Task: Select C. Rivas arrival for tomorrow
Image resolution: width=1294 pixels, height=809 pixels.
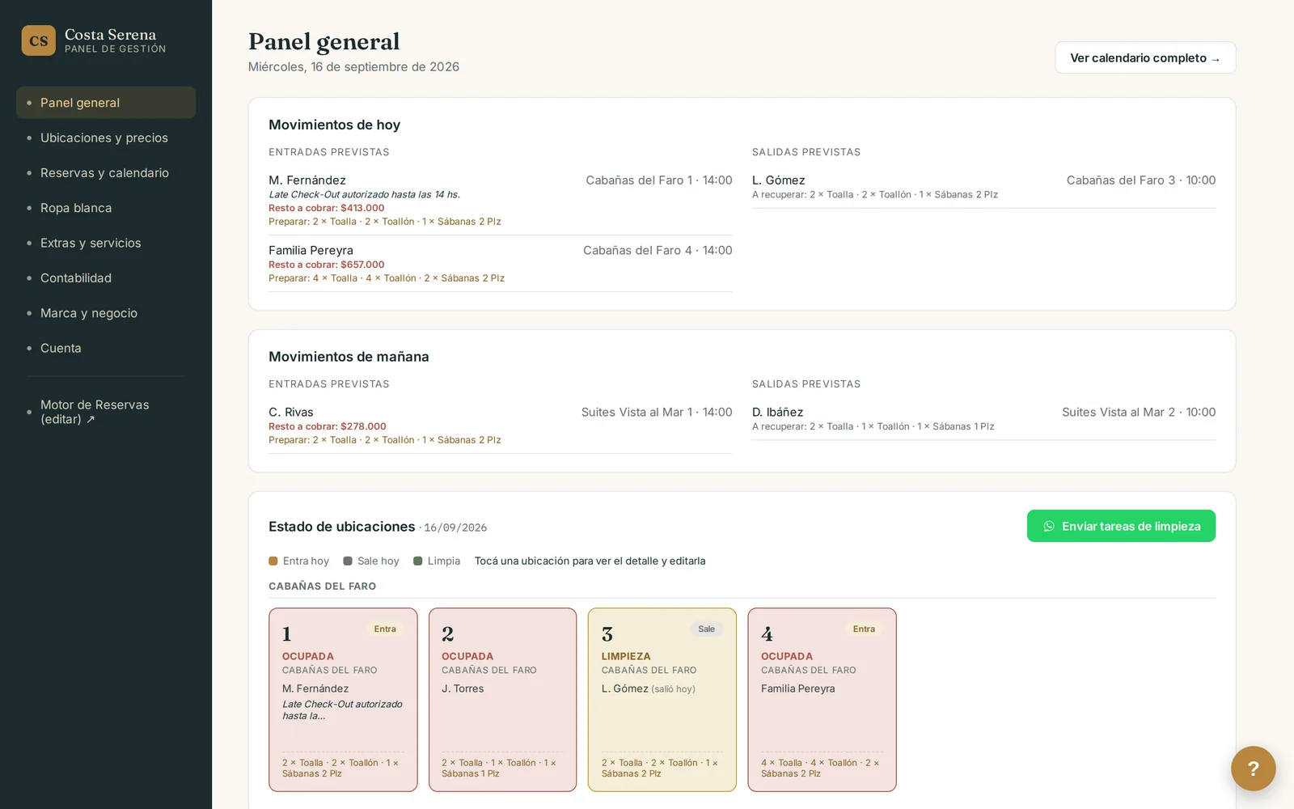Action: tap(501, 426)
